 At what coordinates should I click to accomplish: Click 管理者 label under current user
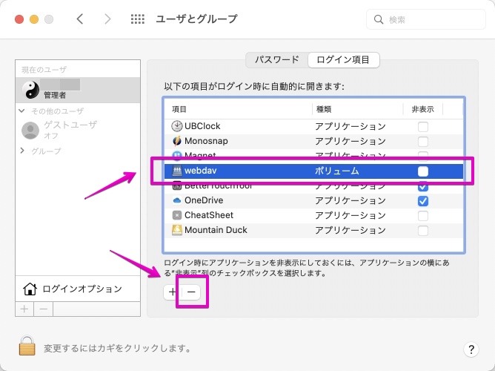point(55,95)
